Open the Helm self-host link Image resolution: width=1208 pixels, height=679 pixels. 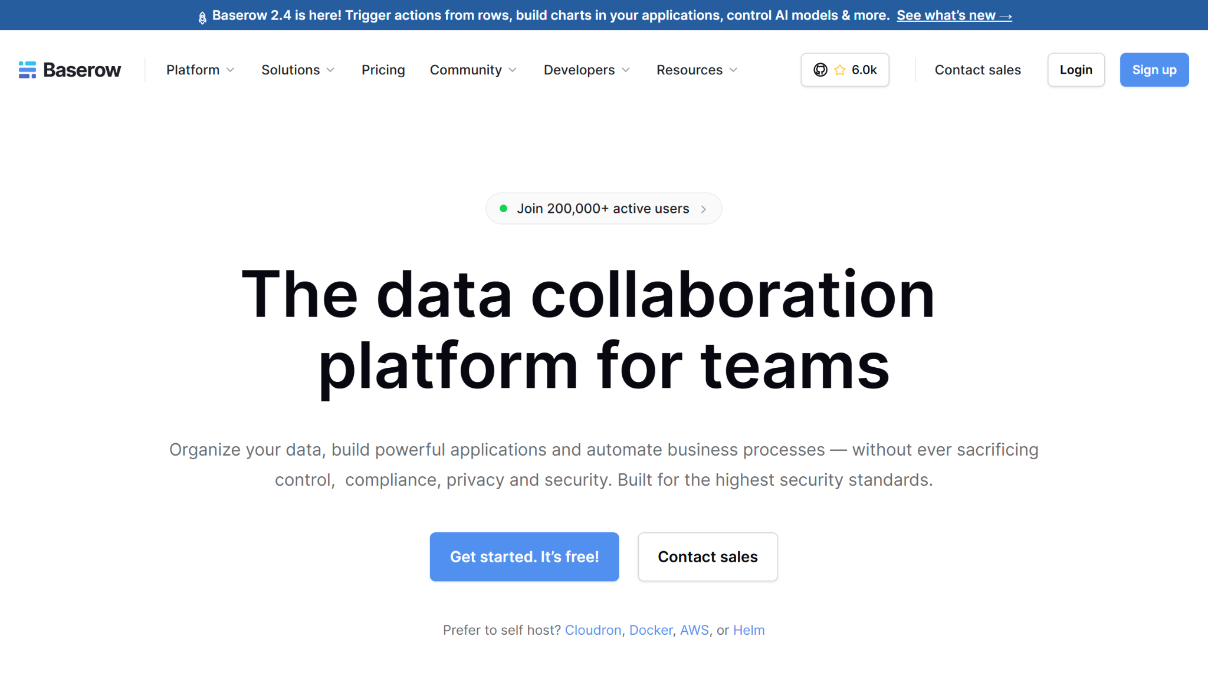(x=749, y=630)
